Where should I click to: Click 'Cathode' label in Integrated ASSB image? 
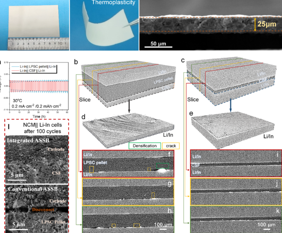pos(56,149)
